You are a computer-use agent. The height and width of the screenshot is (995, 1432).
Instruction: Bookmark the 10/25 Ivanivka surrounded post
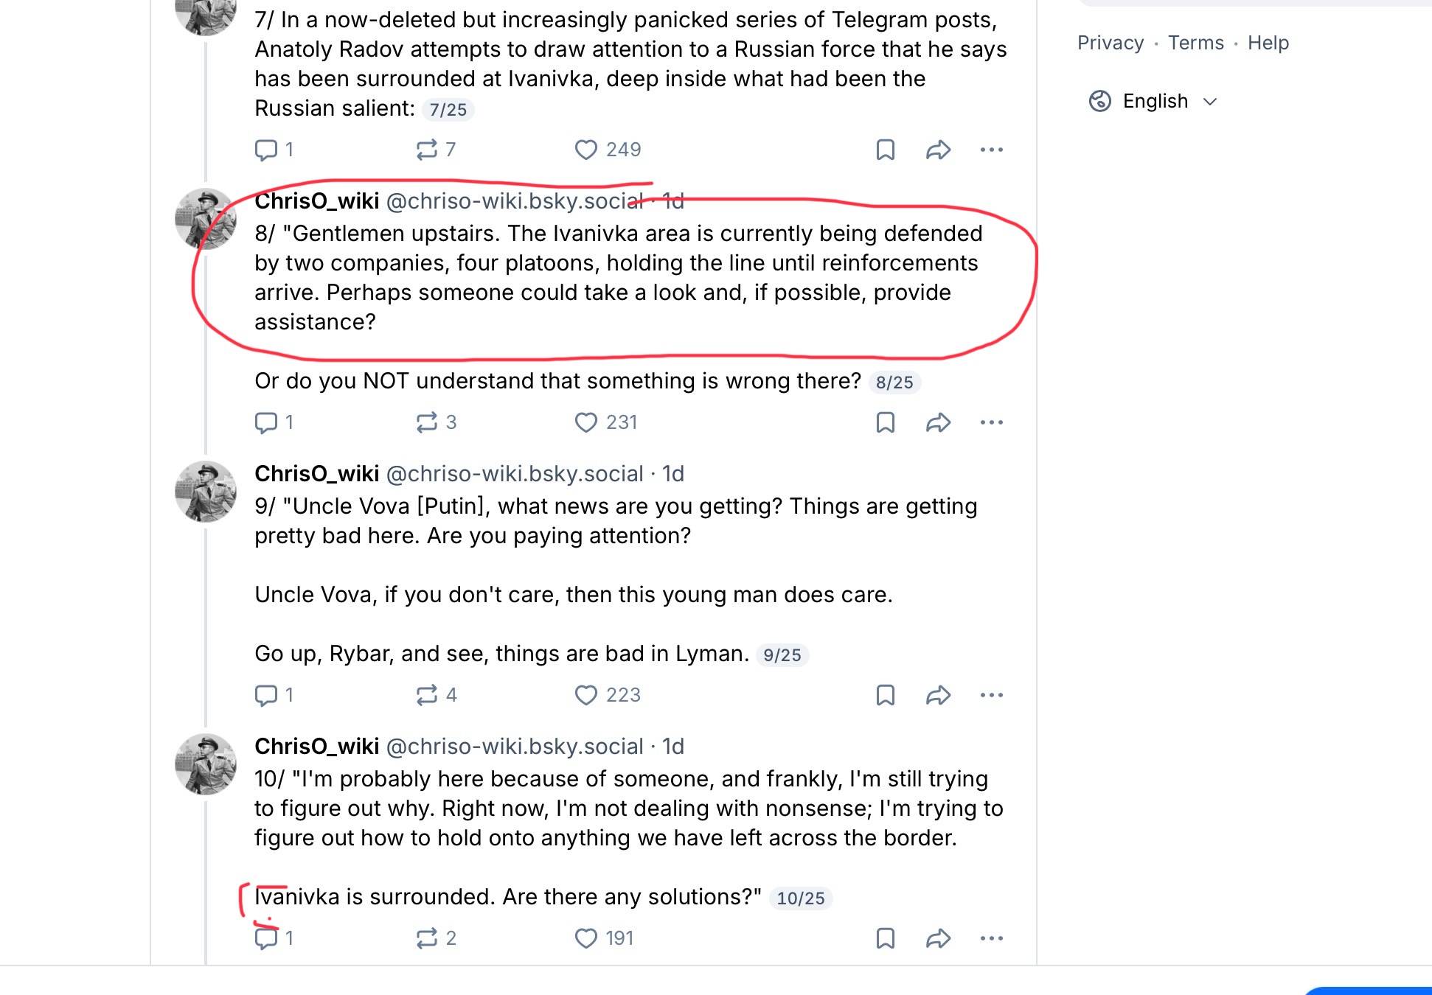pos(885,938)
